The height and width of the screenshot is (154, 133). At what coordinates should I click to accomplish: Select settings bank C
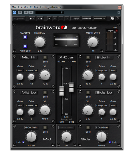(61, 19)
